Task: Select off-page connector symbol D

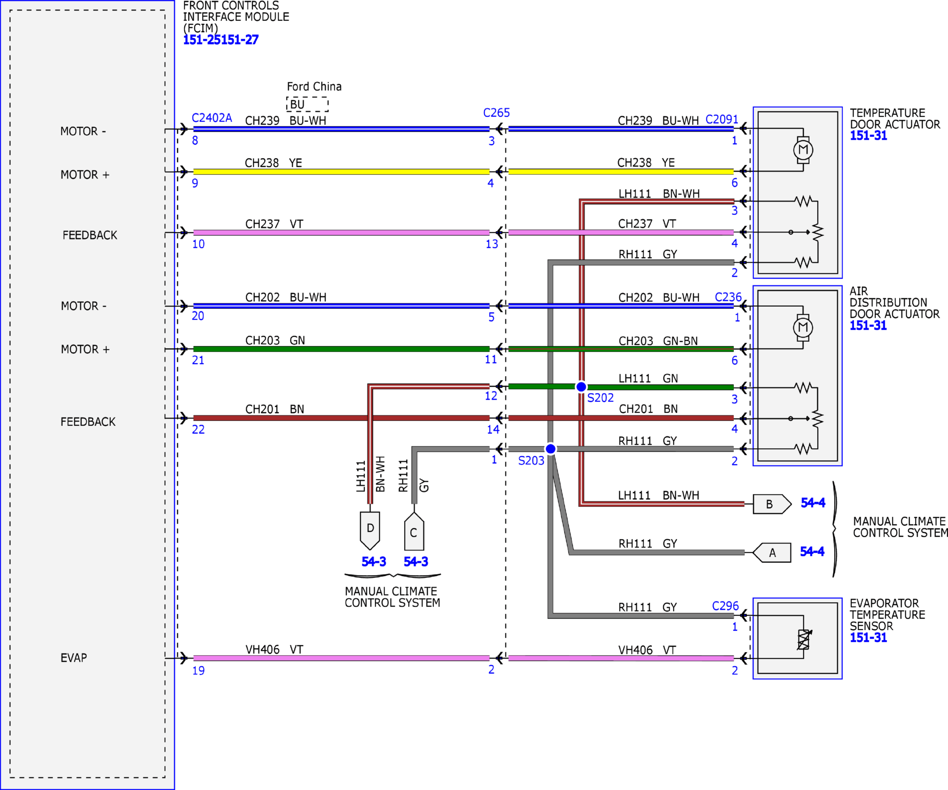Action: (370, 531)
